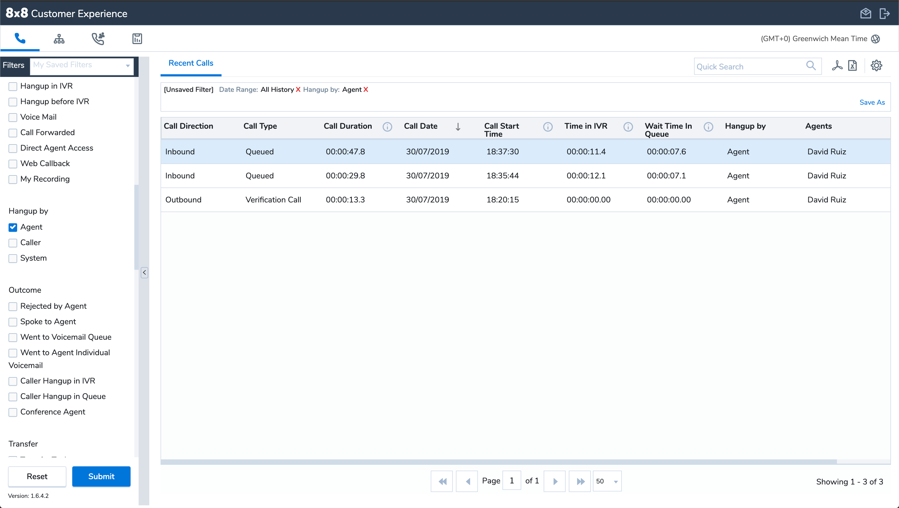Image resolution: width=899 pixels, height=508 pixels.
Task: Export results as PDF icon
Action: point(837,66)
